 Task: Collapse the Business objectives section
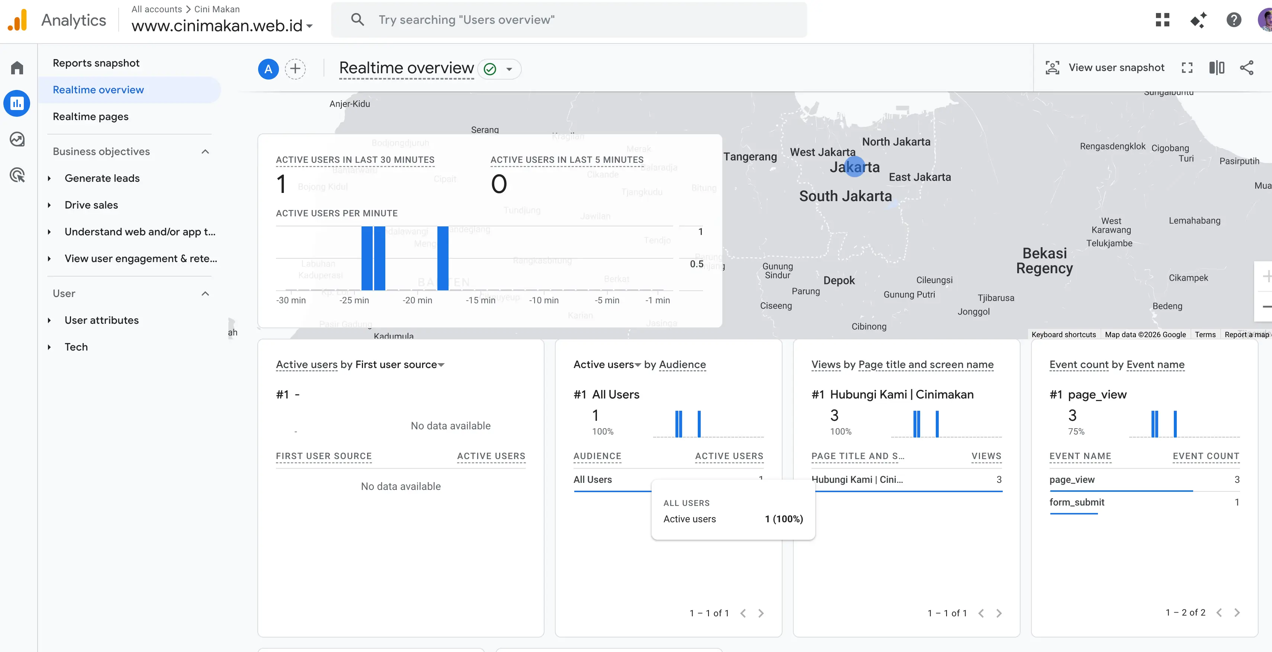pyautogui.click(x=205, y=152)
